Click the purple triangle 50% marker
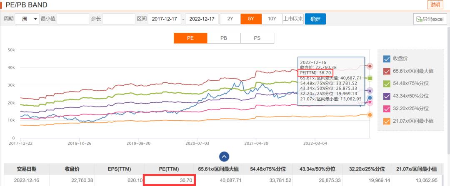Screen dimensions: 450x186 pyautogui.click(x=370, y=91)
